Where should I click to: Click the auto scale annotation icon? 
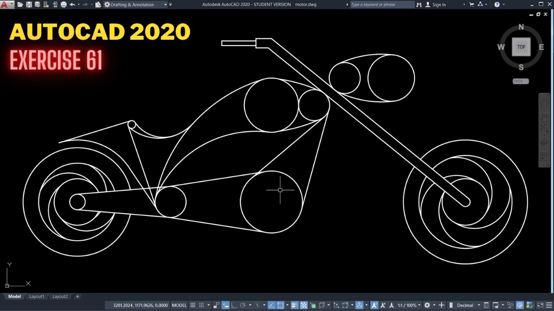(x=383, y=305)
